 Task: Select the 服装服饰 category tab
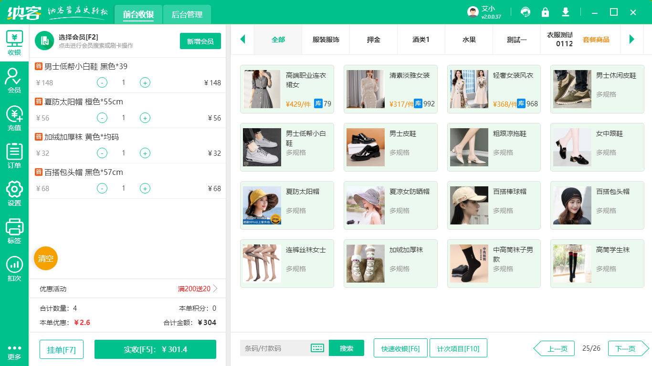[x=326, y=40]
